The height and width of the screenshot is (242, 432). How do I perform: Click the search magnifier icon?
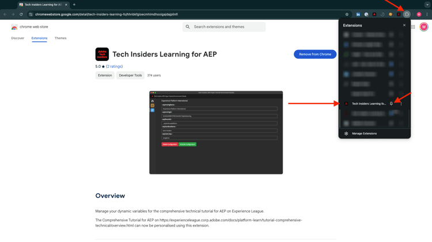click(188, 27)
